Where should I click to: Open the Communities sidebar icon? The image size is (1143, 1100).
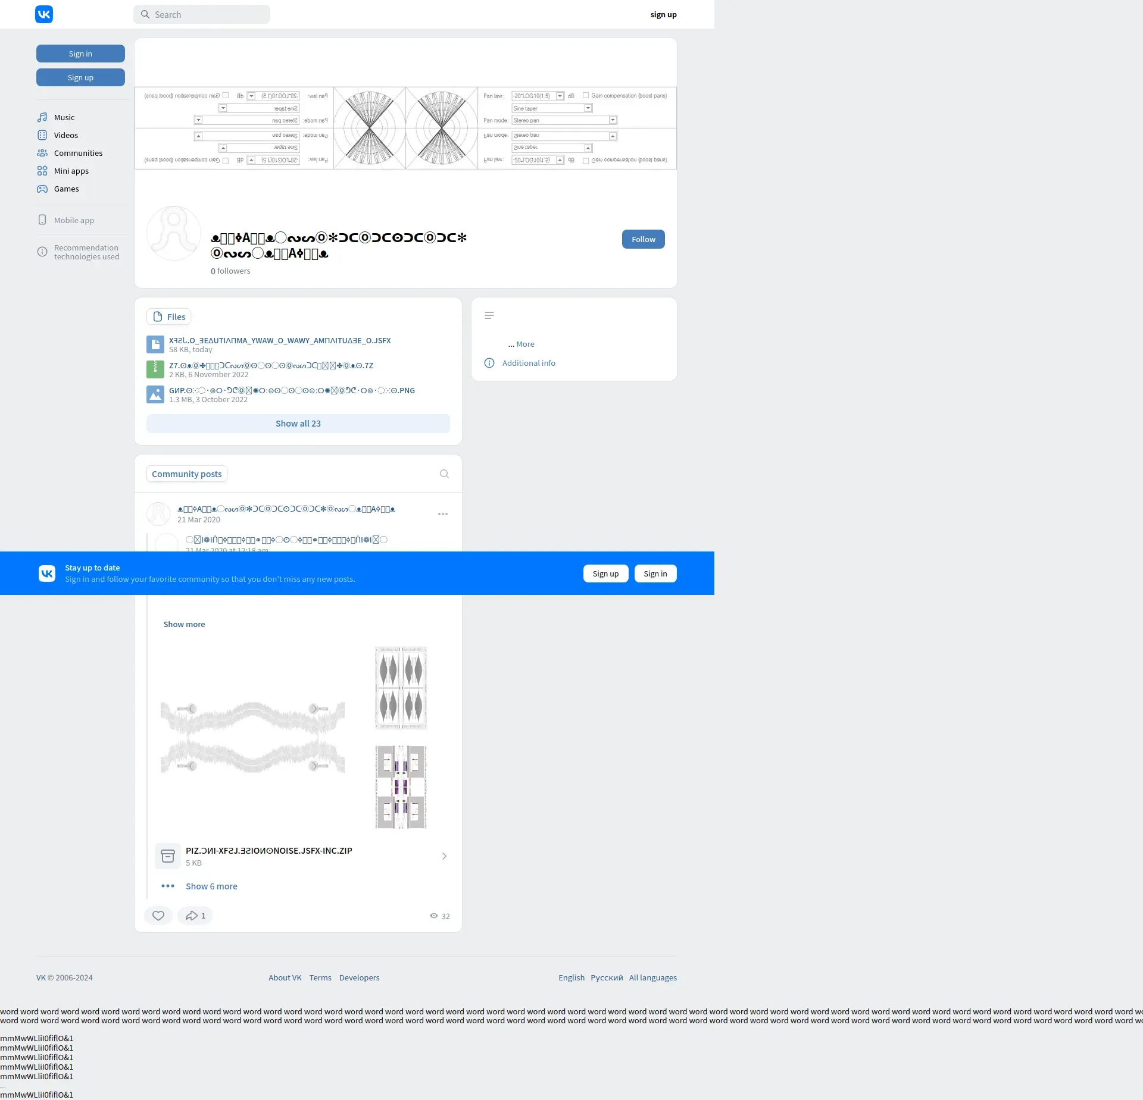pyautogui.click(x=42, y=153)
